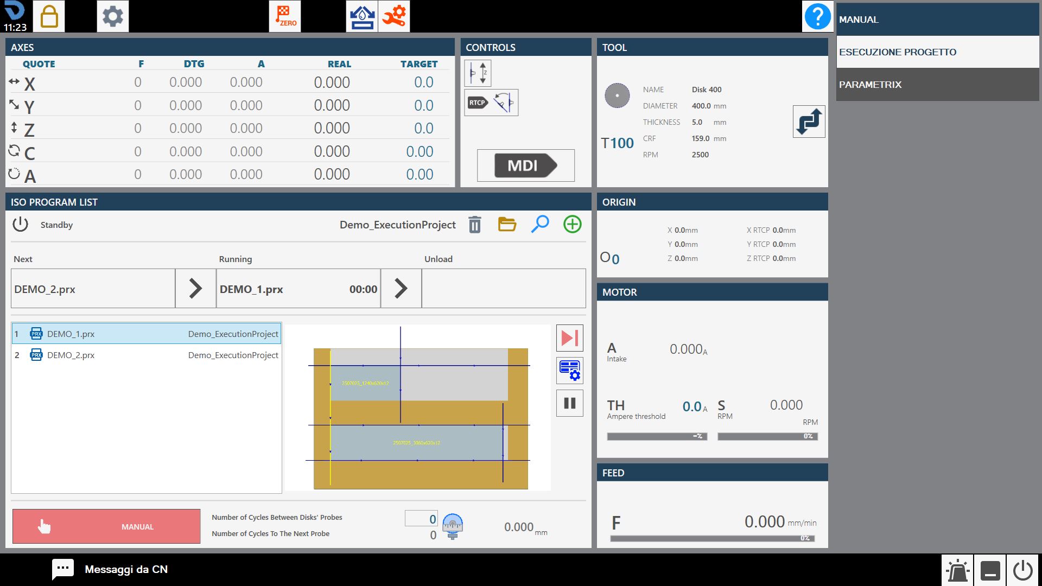Open settings gear in top bar

click(113, 16)
